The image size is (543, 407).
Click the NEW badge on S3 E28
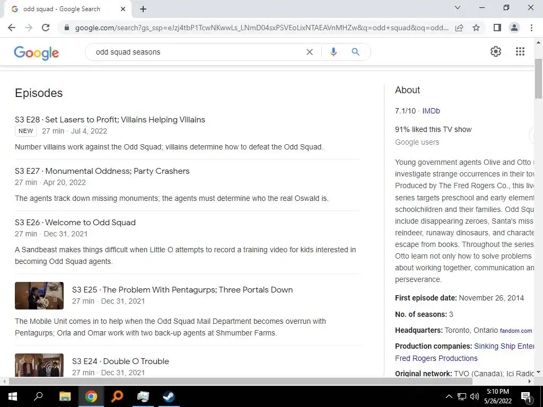coord(25,131)
